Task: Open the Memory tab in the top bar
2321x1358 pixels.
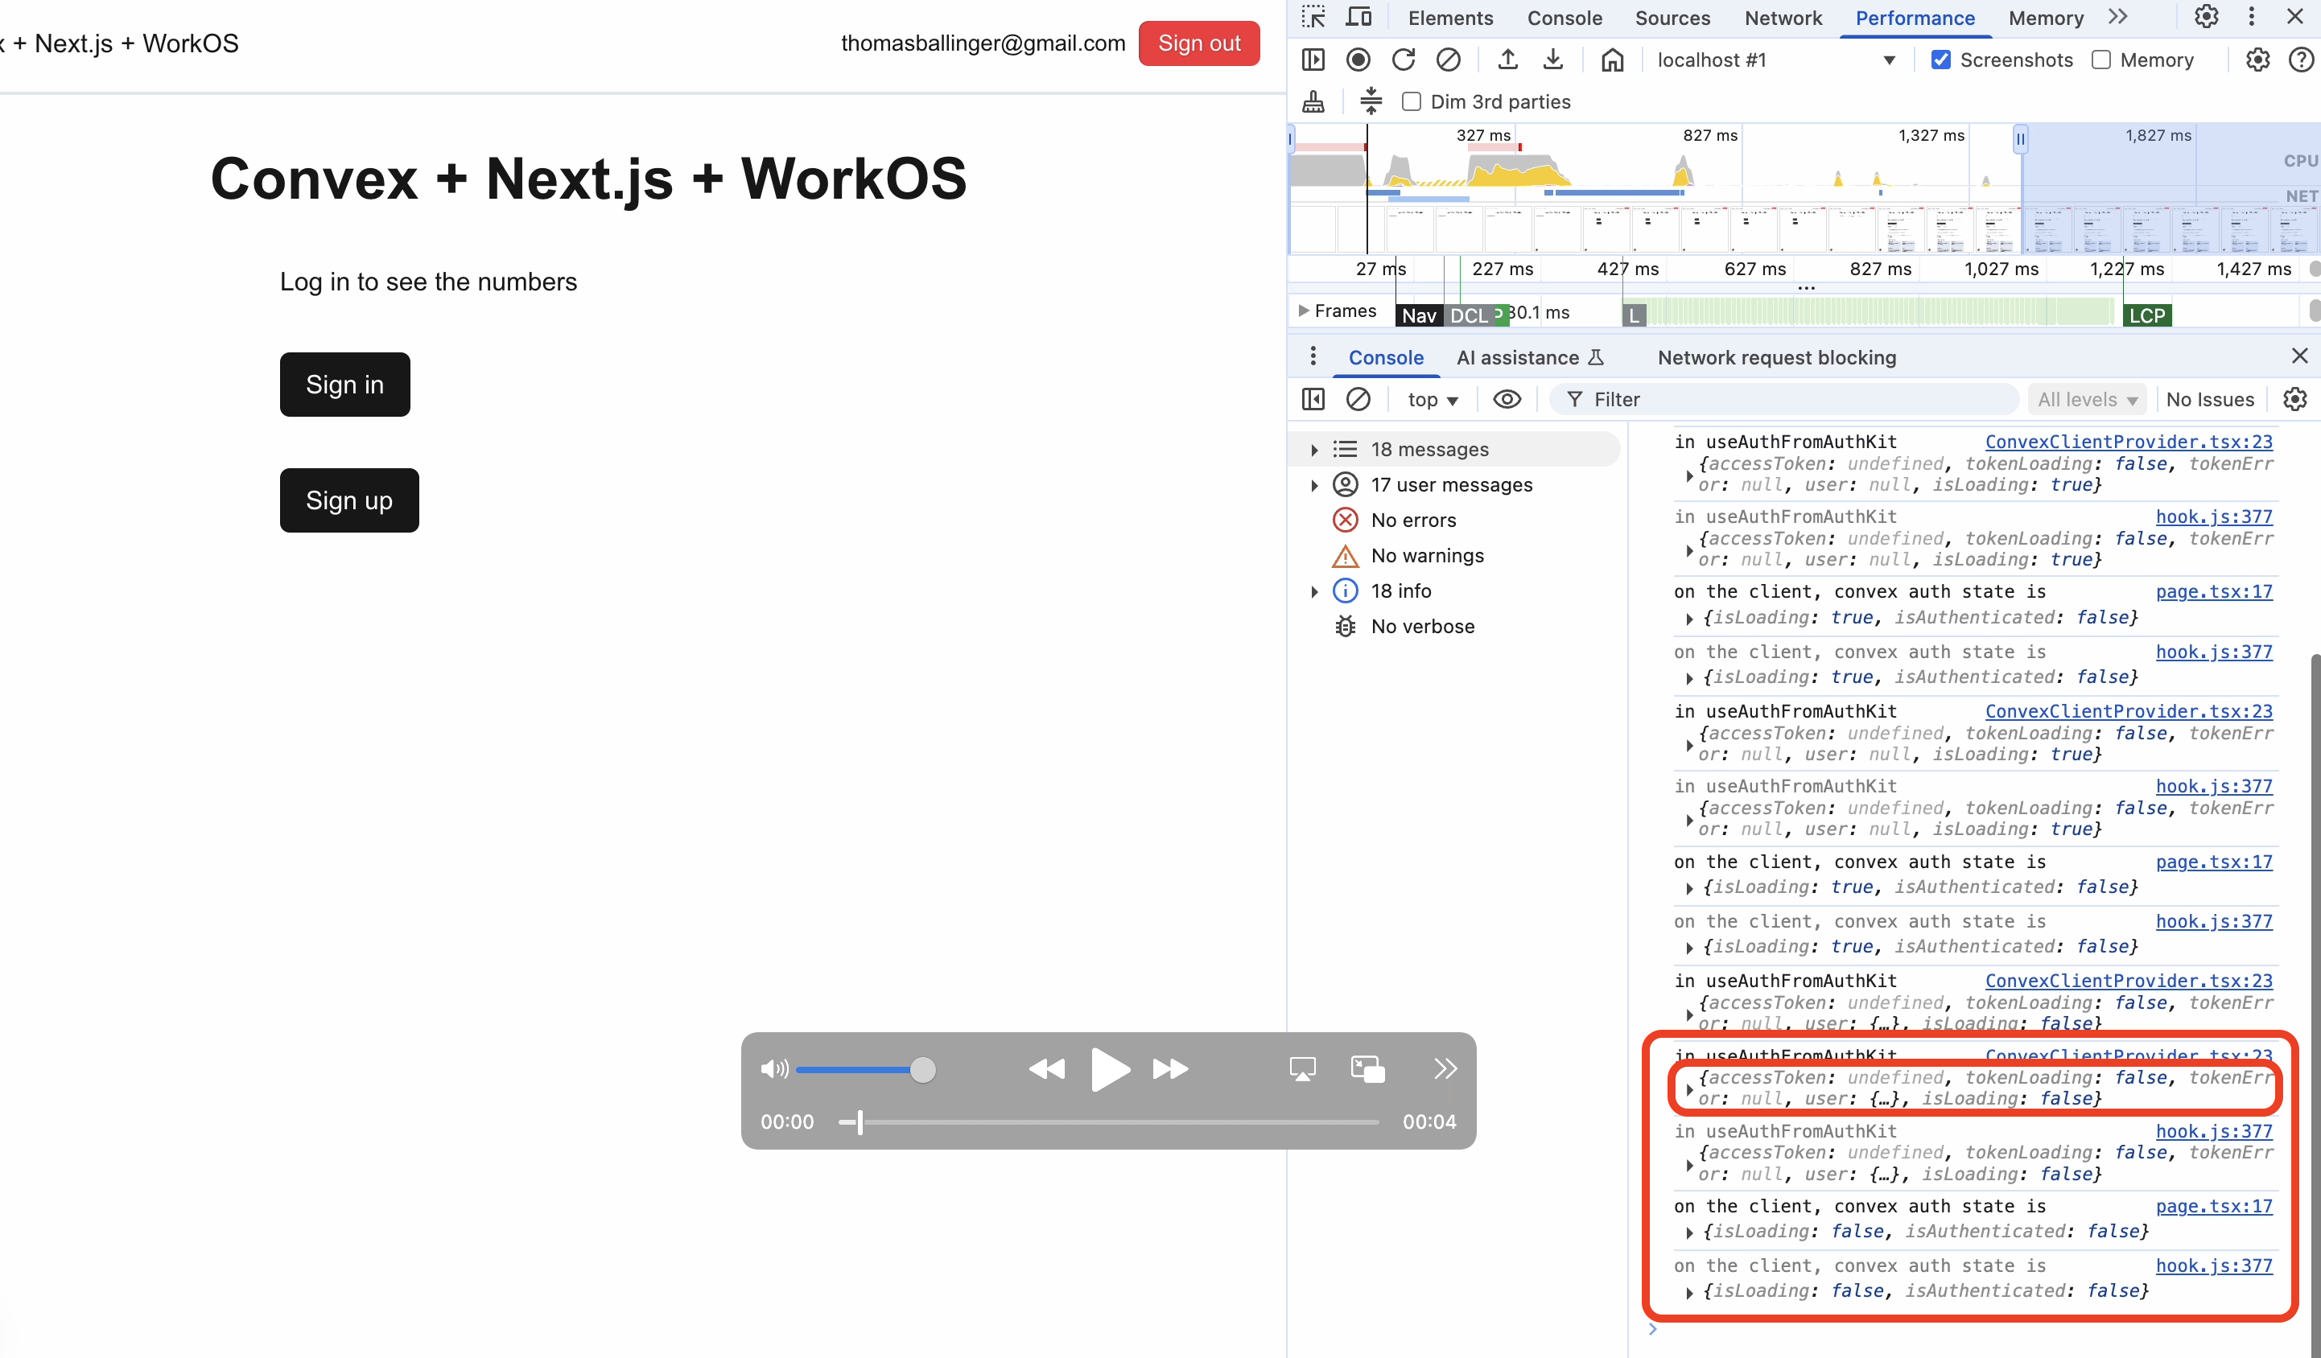Action: pyautogui.click(x=2046, y=18)
